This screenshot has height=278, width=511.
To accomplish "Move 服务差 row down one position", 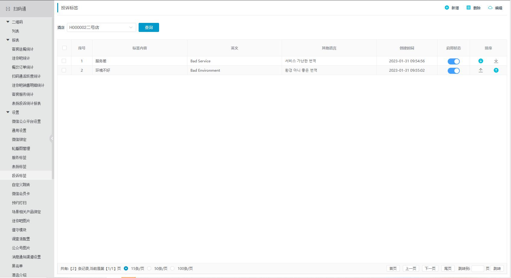I will pos(481,61).
